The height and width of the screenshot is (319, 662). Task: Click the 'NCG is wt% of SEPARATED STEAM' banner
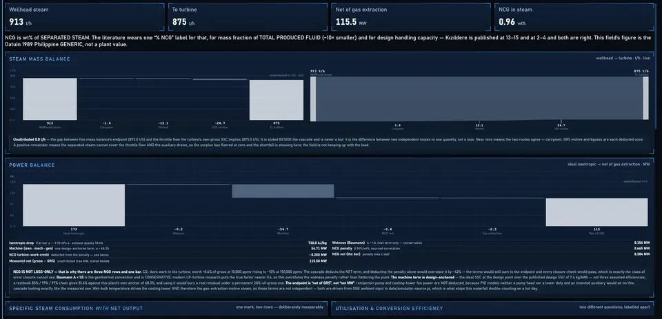point(328,41)
